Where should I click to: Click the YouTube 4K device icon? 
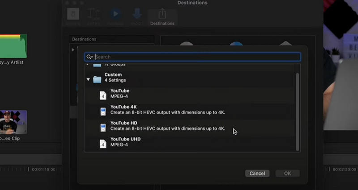(103, 111)
